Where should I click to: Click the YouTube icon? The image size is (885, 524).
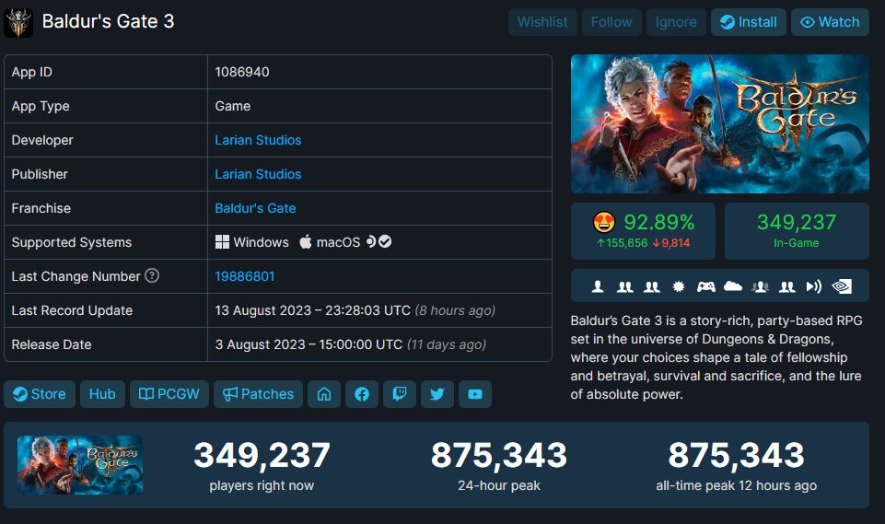coord(475,394)
